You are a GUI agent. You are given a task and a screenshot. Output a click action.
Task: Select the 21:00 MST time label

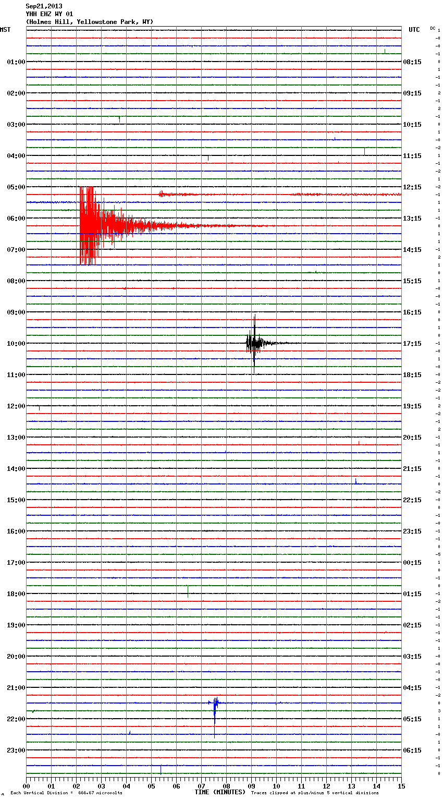(x=16, y=688)
